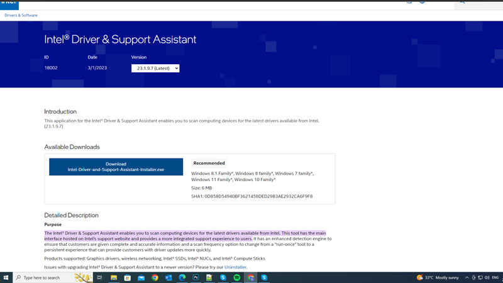
Task: Click the date 3/1/2023
Action: (97, 68)
